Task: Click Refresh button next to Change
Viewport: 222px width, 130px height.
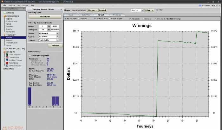Action: pos(103,10)
